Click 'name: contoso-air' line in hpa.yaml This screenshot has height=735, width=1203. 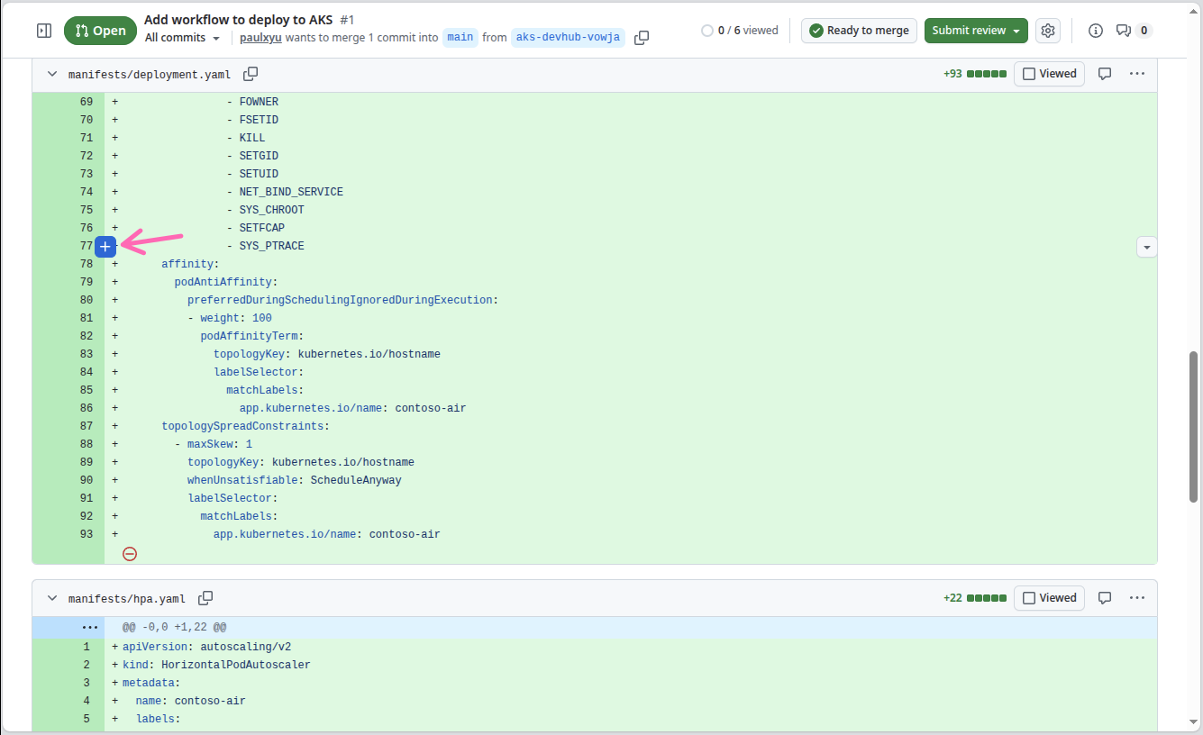click(x=631, y=701)
